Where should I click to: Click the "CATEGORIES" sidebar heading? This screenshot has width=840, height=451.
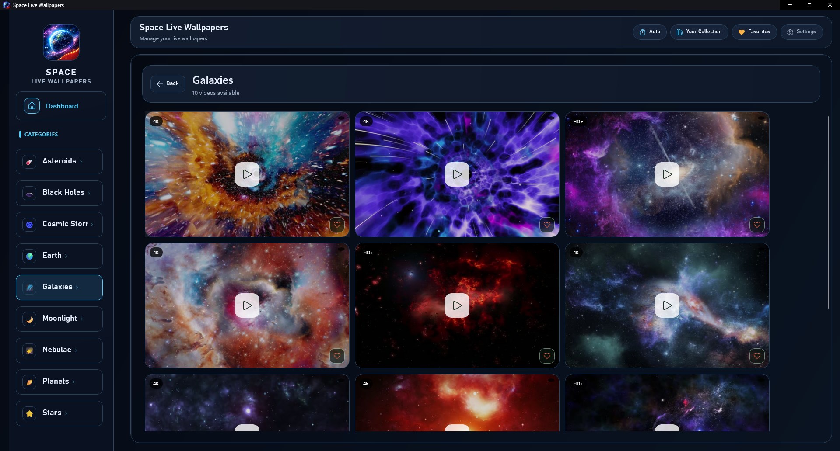[x=41, y=134]
